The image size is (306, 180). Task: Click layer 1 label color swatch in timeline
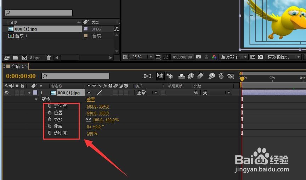[x=35, y=92]
